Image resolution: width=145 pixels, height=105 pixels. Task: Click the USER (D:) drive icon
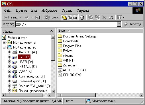(15, 62)
